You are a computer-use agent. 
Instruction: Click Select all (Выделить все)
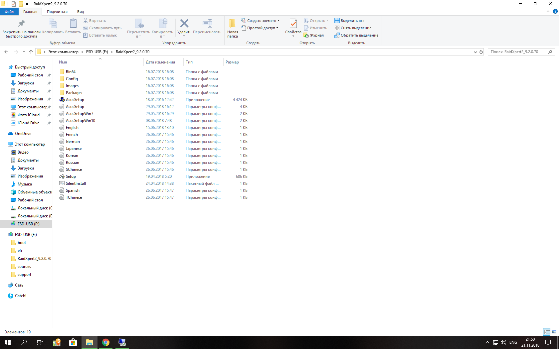pos(349,21)
